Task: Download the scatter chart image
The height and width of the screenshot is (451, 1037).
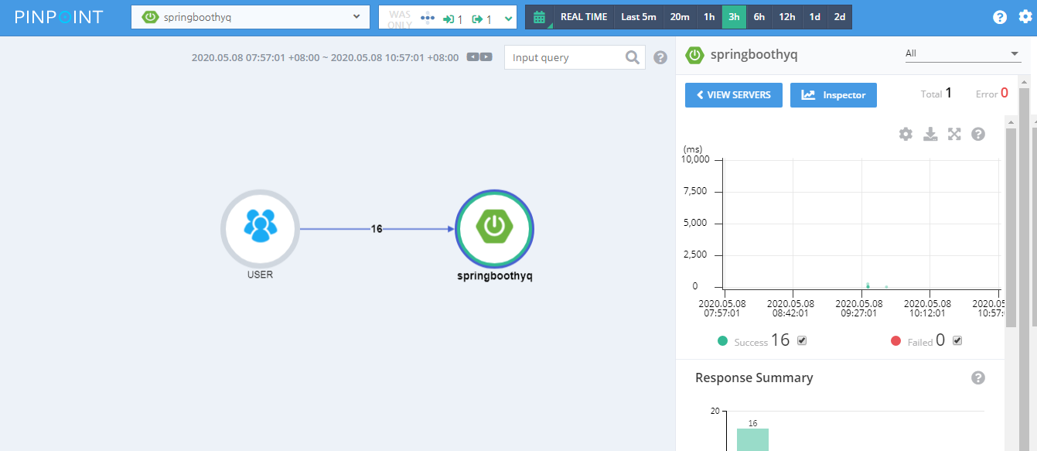Action: 930,133
